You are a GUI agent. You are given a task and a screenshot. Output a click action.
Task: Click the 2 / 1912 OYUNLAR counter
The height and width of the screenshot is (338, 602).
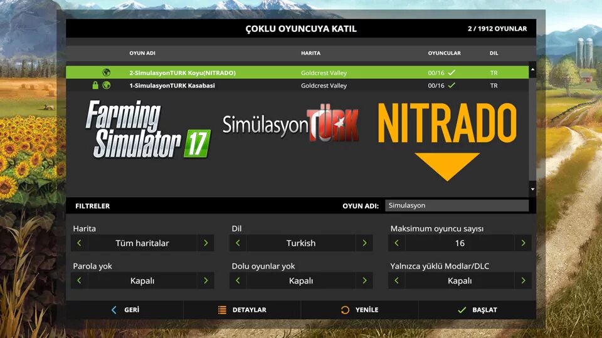pyautogui.click(x=497, y=28)
